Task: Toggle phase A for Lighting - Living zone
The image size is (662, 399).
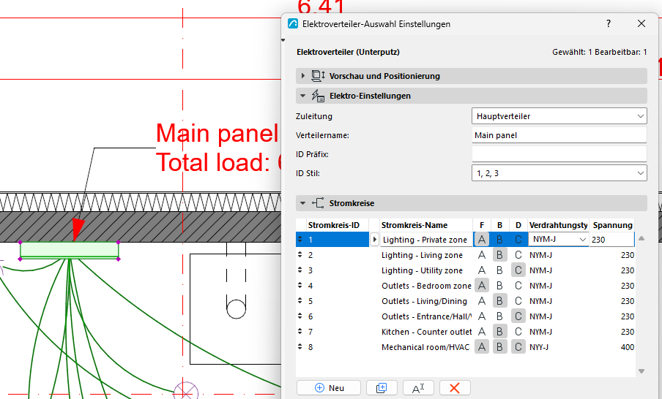Action: pos(482,255)
